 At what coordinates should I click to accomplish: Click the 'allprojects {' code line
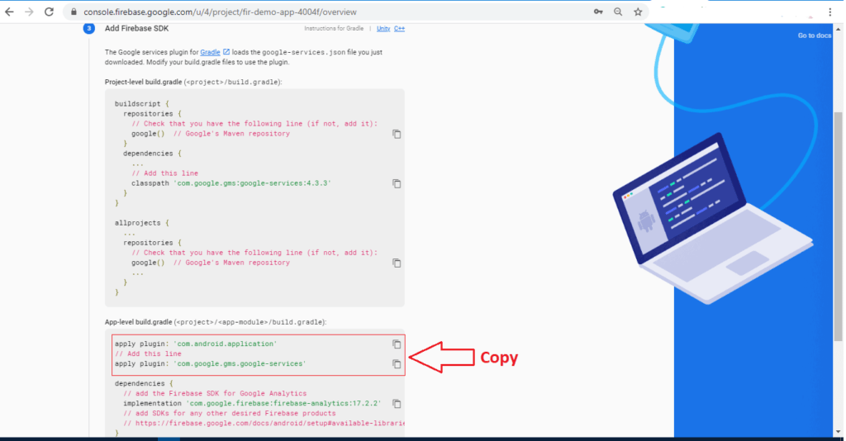coord(141,223)
